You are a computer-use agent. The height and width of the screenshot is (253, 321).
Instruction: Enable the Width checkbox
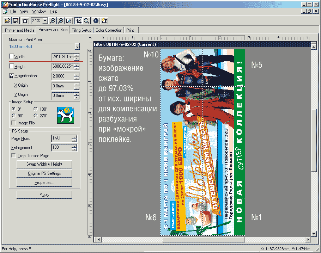(11, 56)
